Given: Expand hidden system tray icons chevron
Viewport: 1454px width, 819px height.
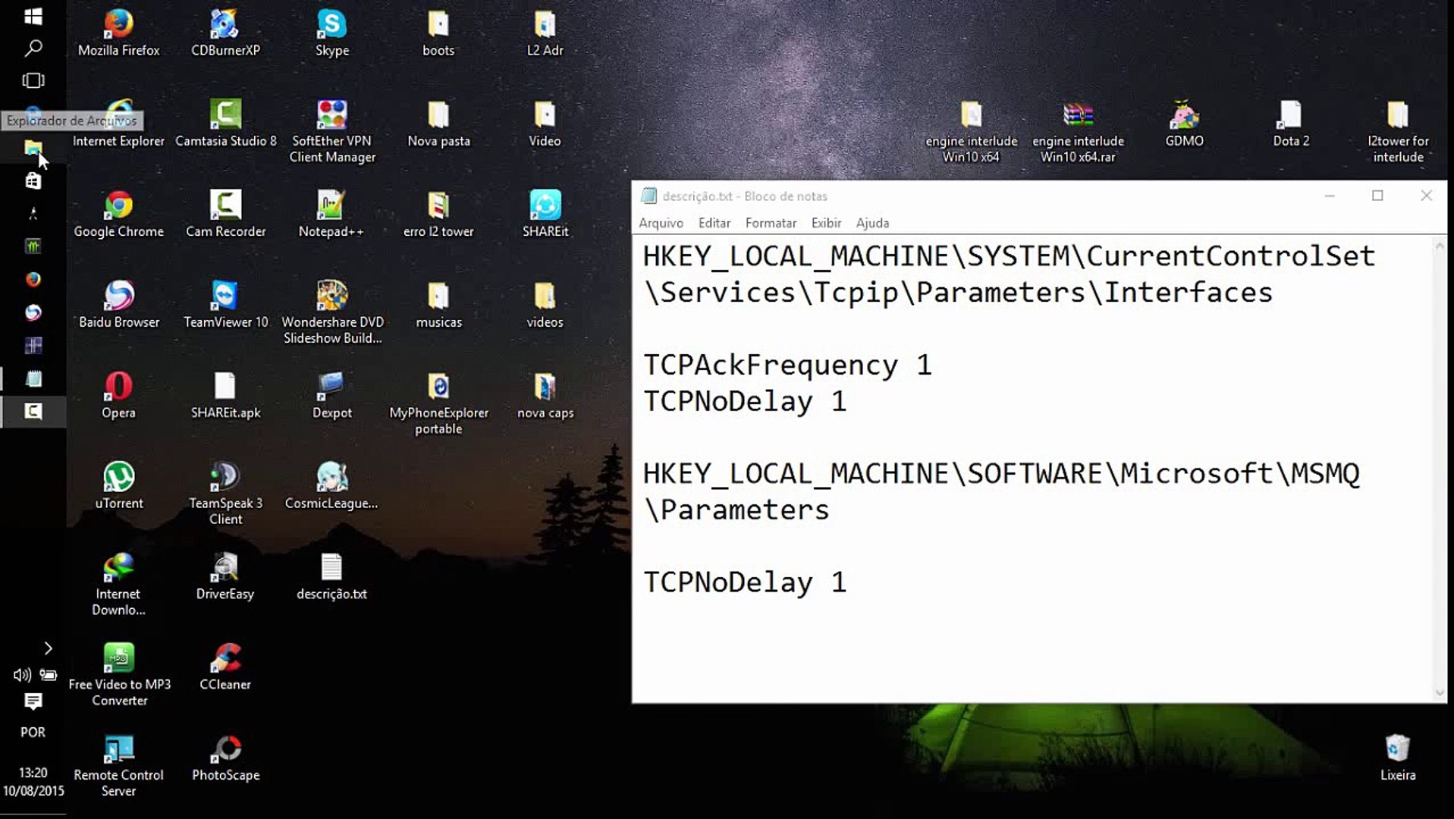Looking at the screenshot, I should pos(48,648).
